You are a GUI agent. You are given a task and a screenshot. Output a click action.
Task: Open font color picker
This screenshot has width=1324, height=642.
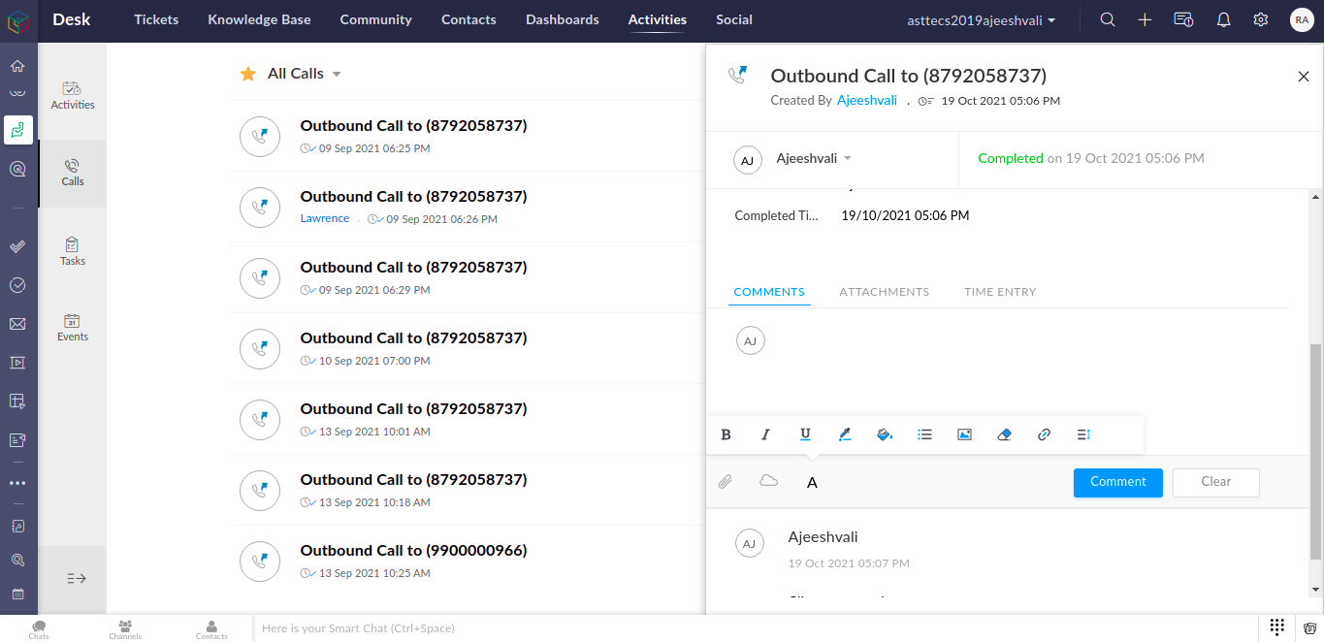[x=845, y=434]
